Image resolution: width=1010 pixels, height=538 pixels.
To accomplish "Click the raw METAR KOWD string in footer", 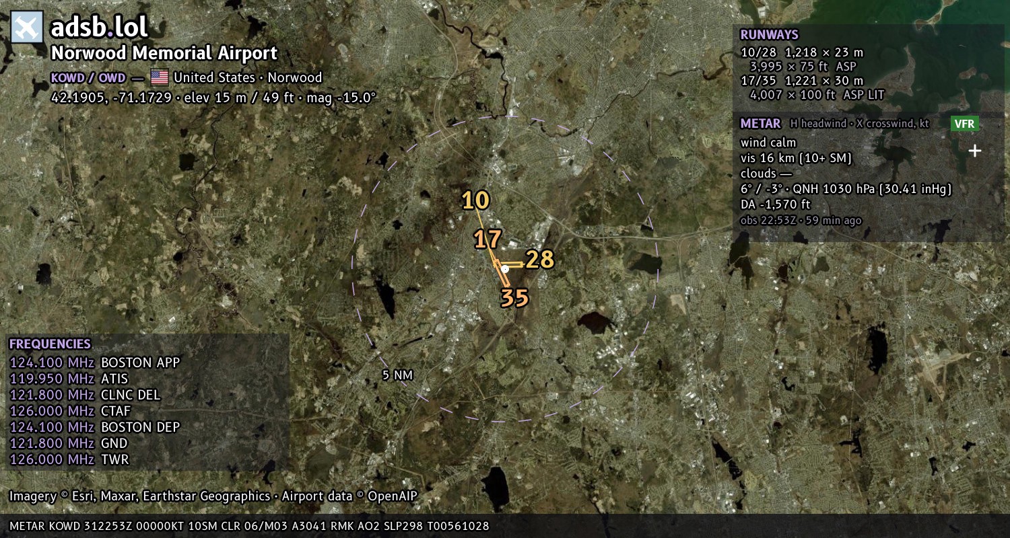I will point(249,526).
